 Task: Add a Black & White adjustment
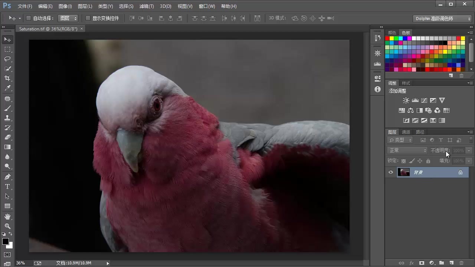pos(419,111)
